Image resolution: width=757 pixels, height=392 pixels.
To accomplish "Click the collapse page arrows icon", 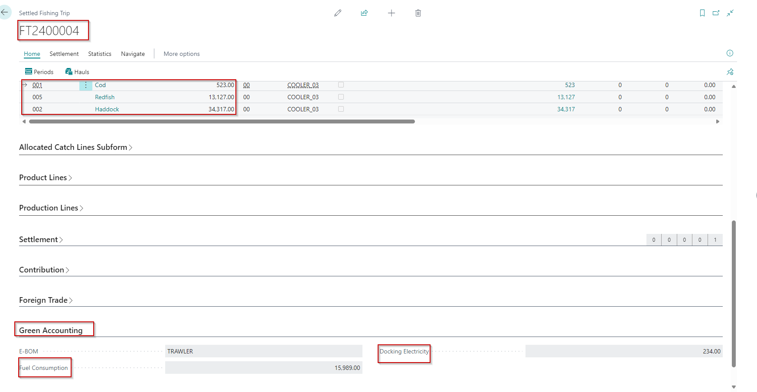I will 730,13.
